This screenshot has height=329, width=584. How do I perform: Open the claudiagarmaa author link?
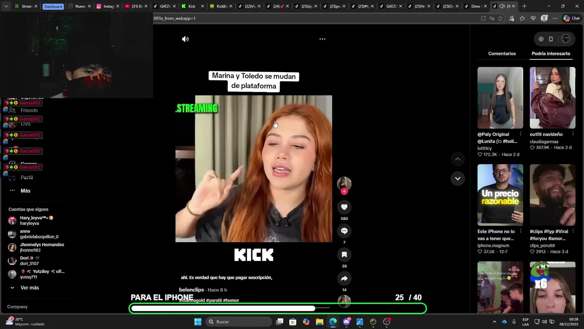pyautogui.click(x=544, y=142)
